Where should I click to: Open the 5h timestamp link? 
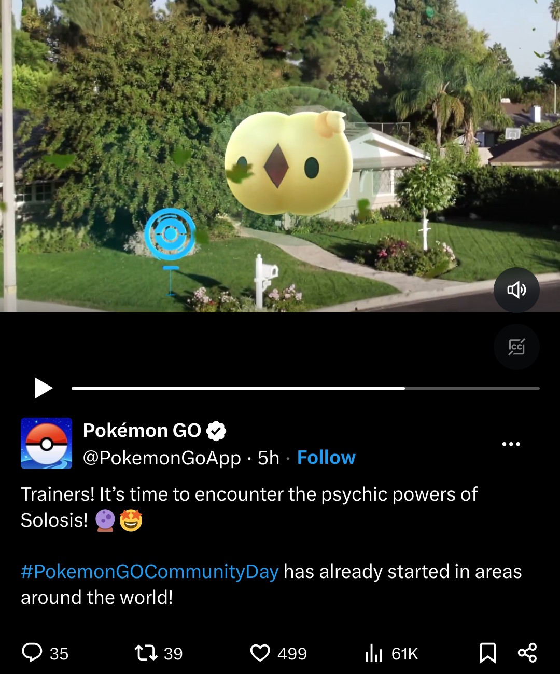[269, 458]
